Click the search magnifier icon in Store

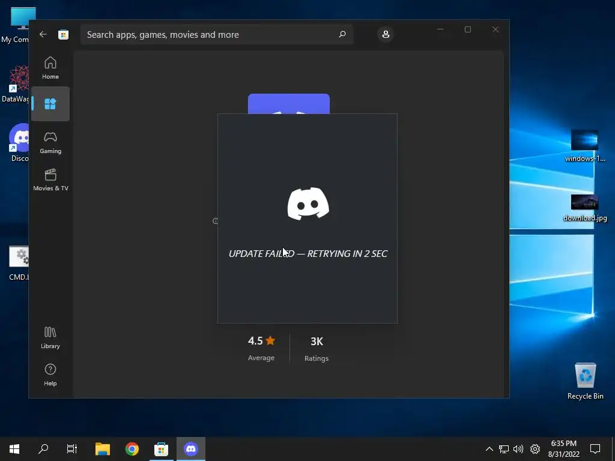[342, 34]
